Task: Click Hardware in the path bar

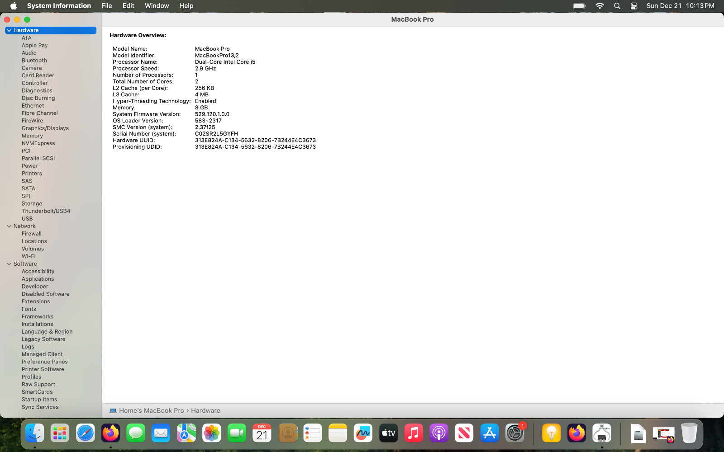Action: point(205,411)
